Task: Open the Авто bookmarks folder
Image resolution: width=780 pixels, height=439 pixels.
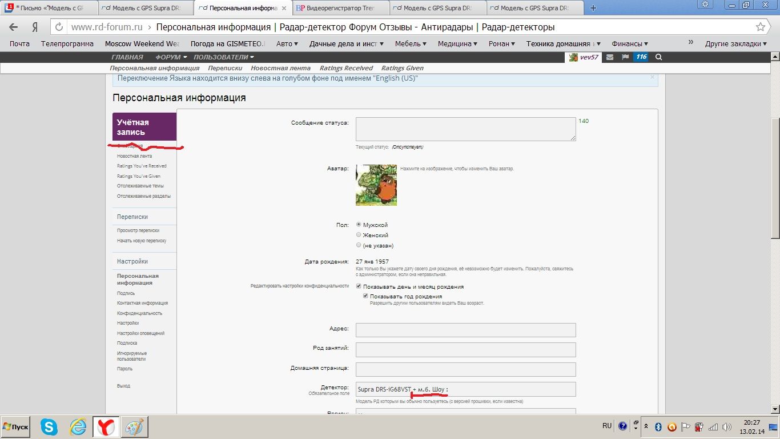Action: click(x=287, y=43)
